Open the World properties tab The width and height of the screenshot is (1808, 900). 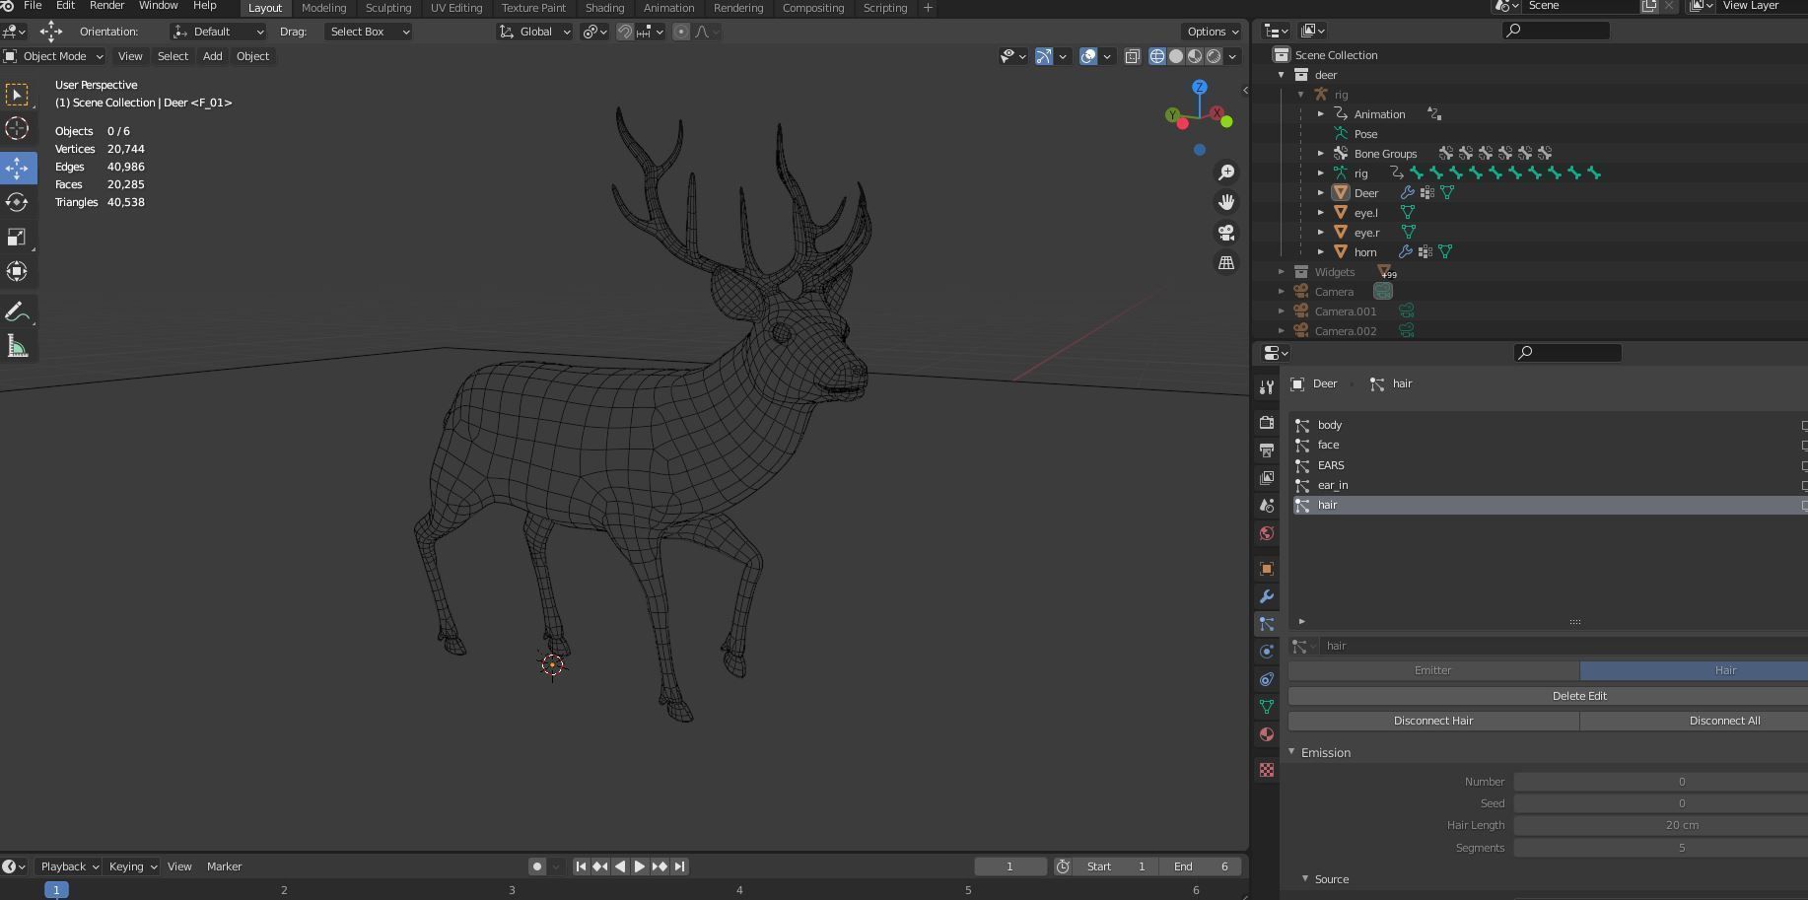point(1267,533)
